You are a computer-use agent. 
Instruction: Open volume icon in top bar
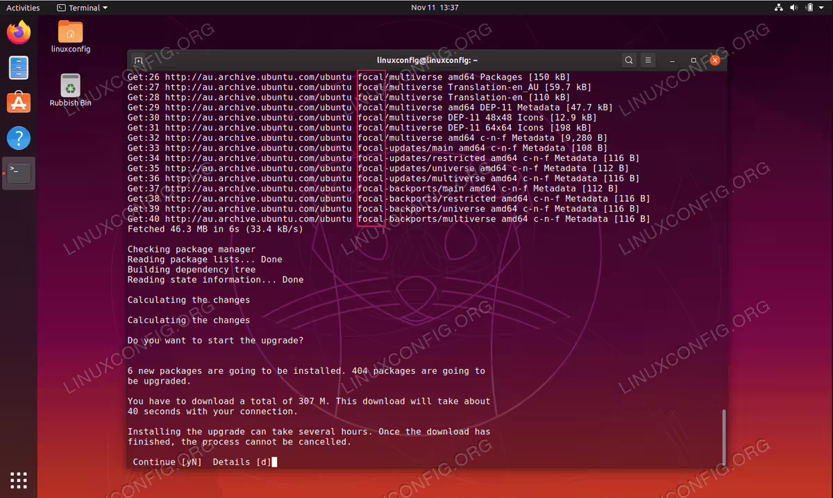795,8
